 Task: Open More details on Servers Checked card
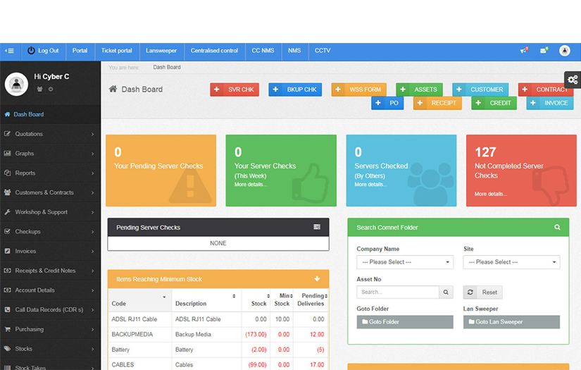click(x=370, y=185)
